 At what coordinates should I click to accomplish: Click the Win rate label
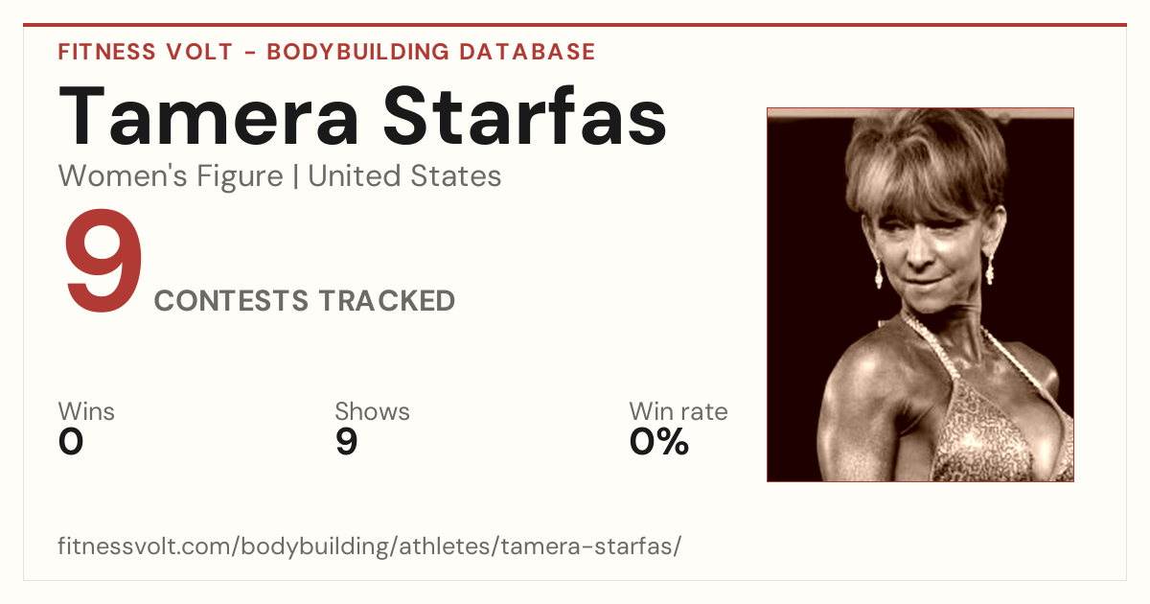tap(678, 411)
